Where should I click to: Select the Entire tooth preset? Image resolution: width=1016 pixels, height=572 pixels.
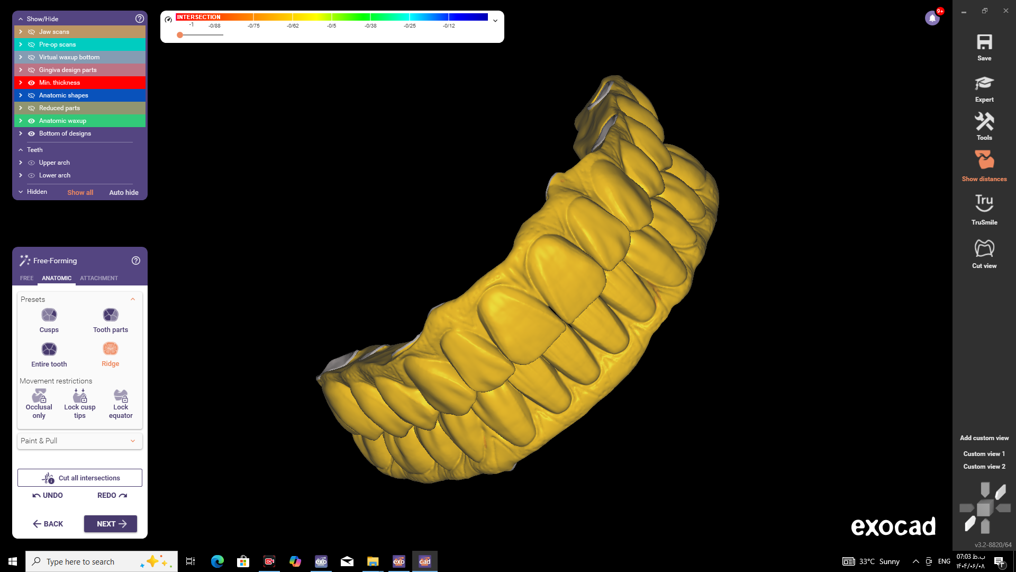coord(49,350)
